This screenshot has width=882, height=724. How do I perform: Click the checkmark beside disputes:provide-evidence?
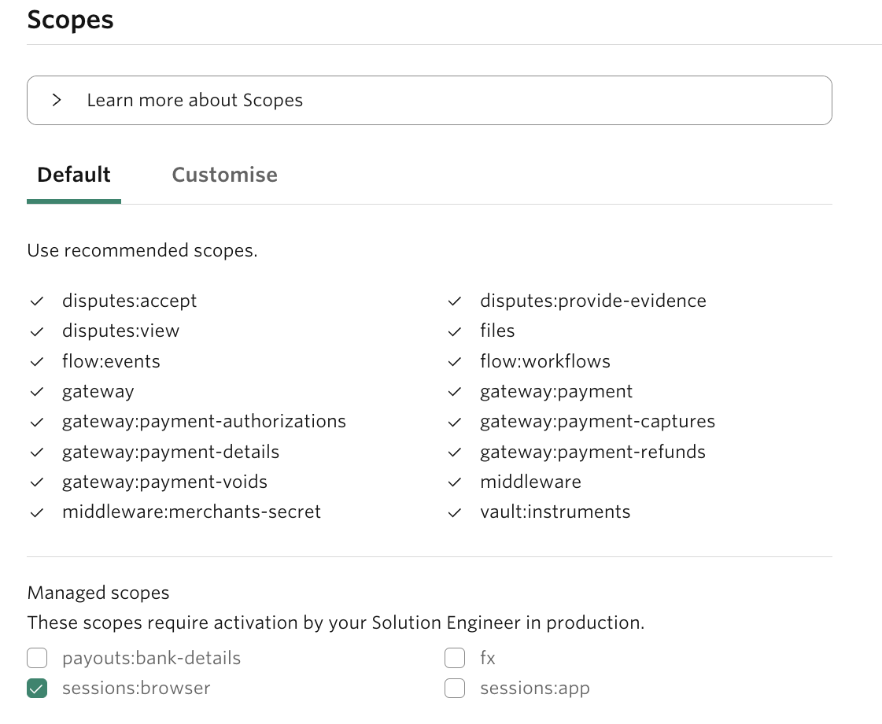pos(454,301)
